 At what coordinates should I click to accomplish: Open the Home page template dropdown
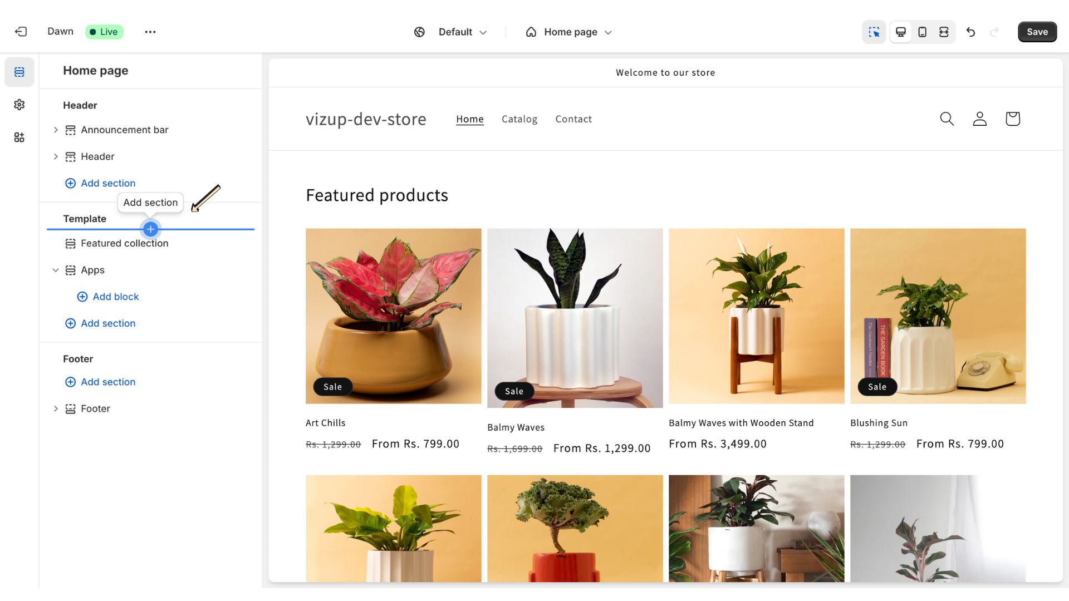[569, 32]
